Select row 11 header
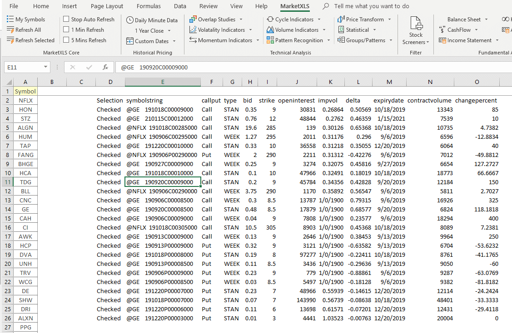512x333 pixels. tap(8, 182)
